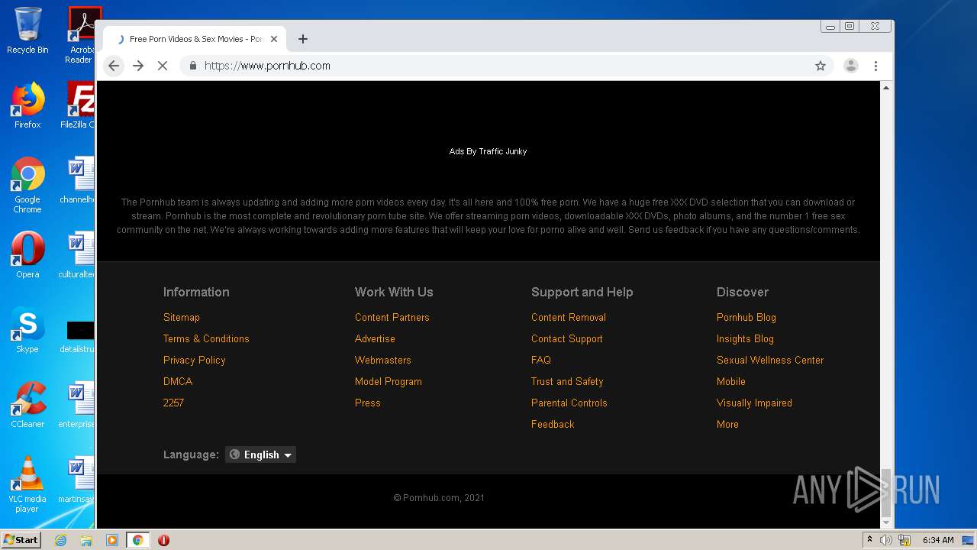Open the Acrobat Reader desktop shortcut

point(80,35)
